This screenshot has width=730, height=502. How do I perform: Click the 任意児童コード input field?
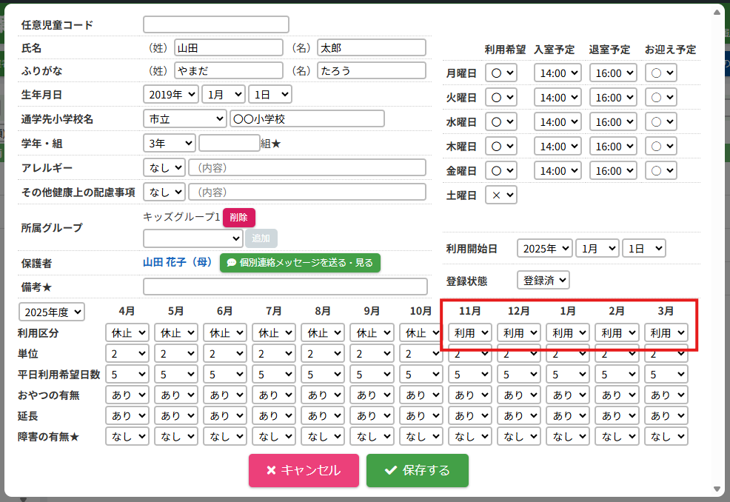[x=215, y=24]
